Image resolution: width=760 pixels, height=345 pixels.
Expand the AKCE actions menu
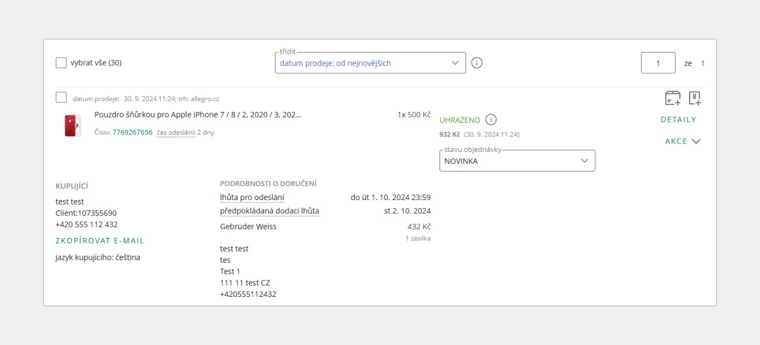[682, 141]
